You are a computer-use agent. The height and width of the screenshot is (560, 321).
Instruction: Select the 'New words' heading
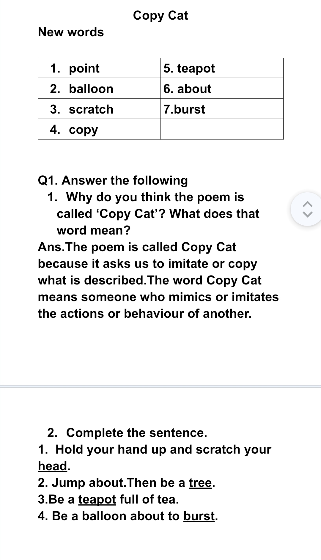click(x=71, y=32)
